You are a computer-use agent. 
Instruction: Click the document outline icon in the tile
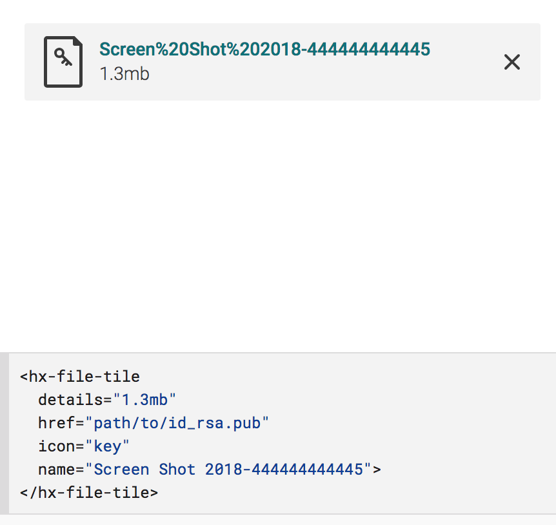[x=63, y=62]
